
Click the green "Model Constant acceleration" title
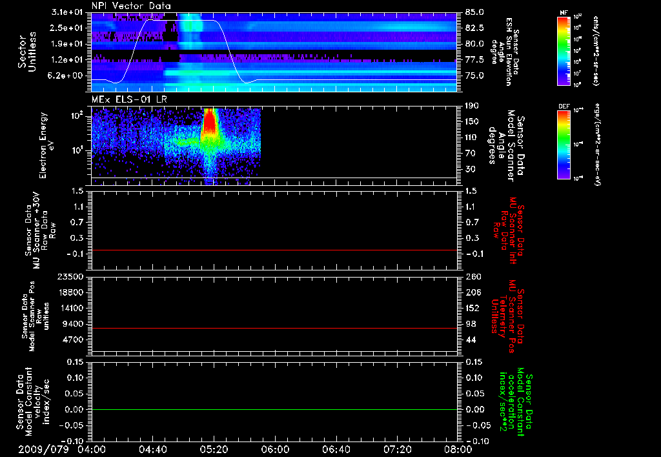point(515,403)
